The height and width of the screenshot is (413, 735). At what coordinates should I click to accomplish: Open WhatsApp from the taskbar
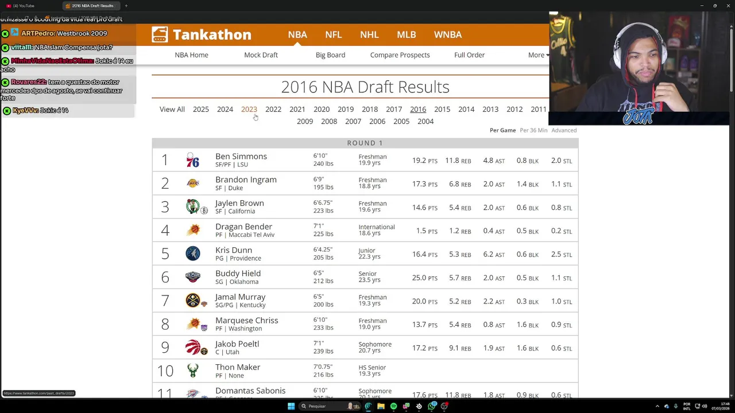(x=432, y=406)
